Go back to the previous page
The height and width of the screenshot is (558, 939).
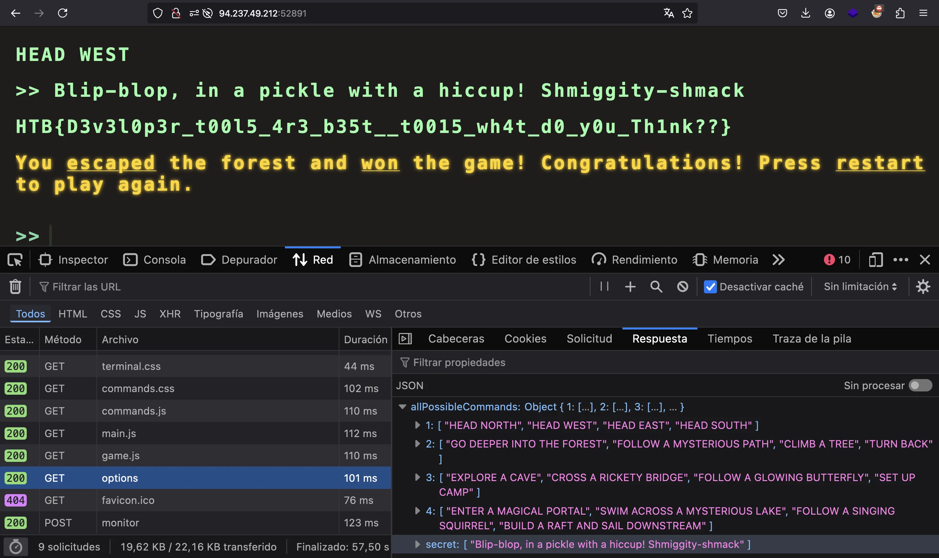15,13
